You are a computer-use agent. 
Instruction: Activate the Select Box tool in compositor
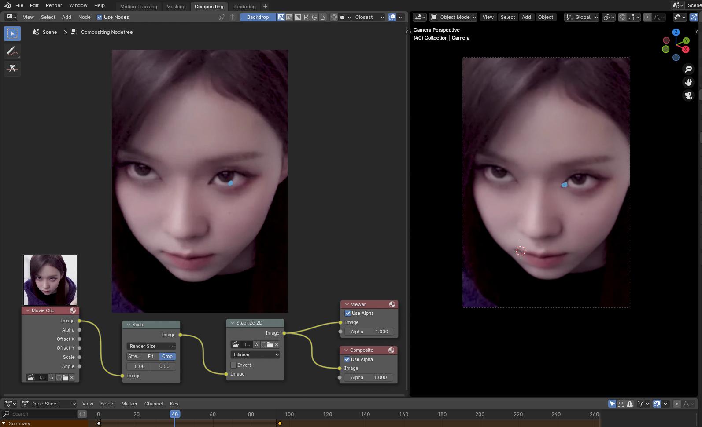coord(12,33)
